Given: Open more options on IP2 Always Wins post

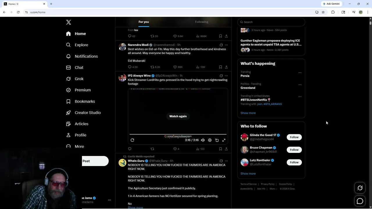Looking at the screenshot, I should coord(226,76).
